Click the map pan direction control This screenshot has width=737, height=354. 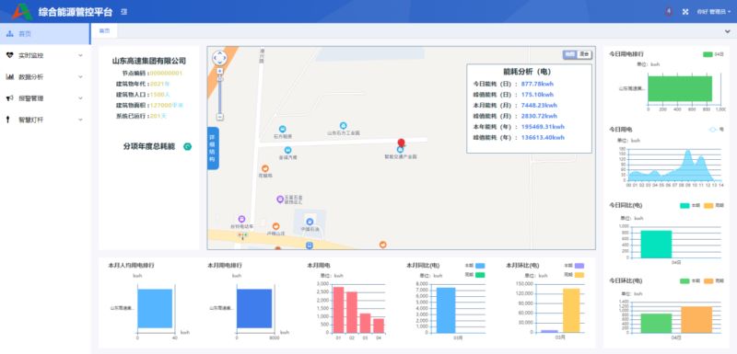click(x=219, y=58)
